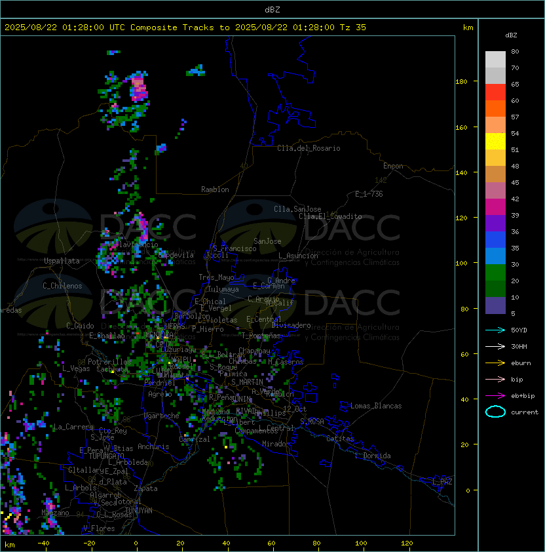
Task: Pick the purple 36-39 dBZ swatch
Action: tap(495, 223)
